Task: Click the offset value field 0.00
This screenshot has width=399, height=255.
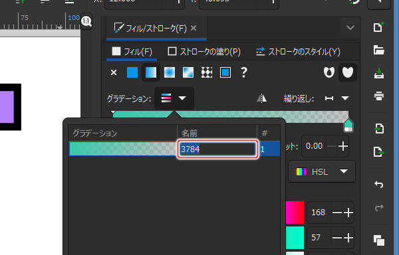Action: click(315, 146)
